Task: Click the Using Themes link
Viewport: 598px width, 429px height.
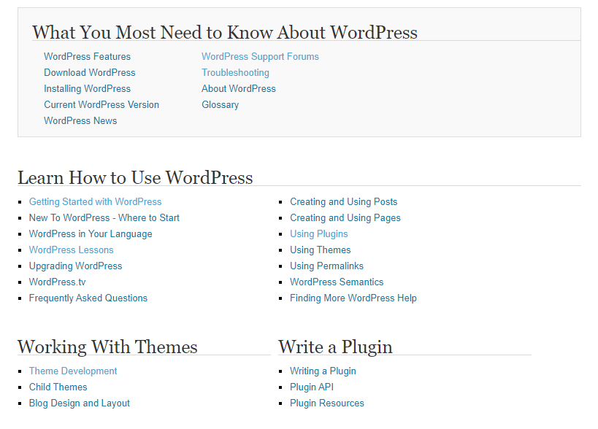Action: 321,250
